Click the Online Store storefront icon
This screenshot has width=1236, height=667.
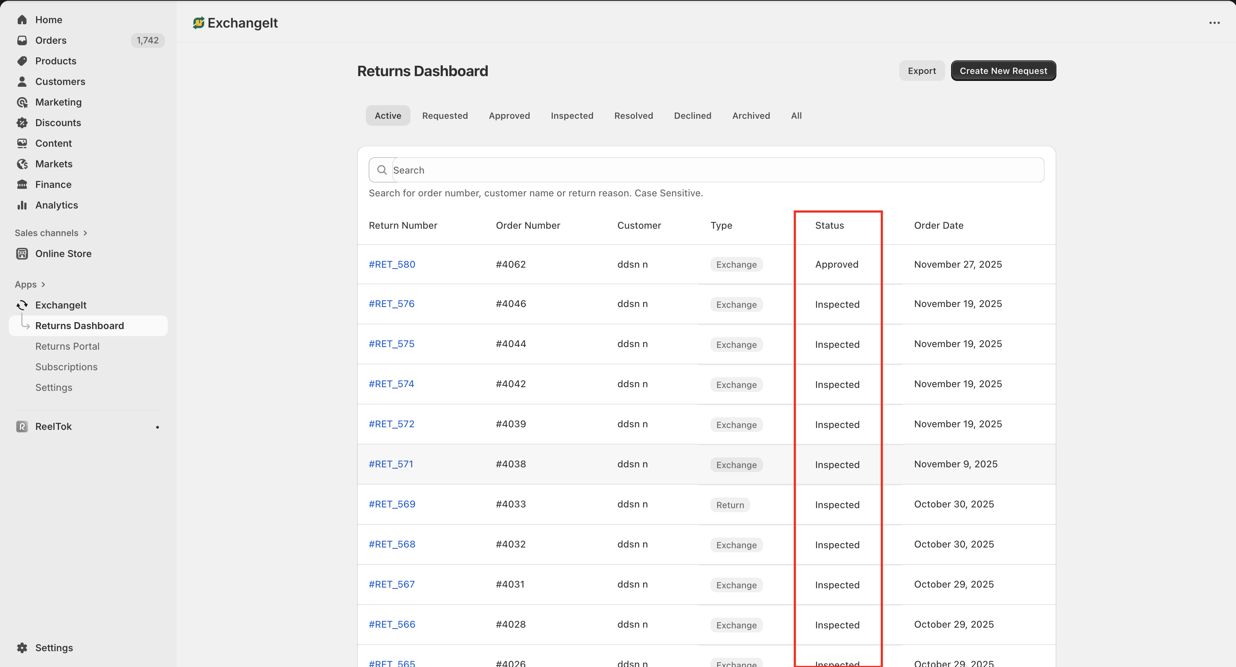pyautogui.click(x=22, y=253)
